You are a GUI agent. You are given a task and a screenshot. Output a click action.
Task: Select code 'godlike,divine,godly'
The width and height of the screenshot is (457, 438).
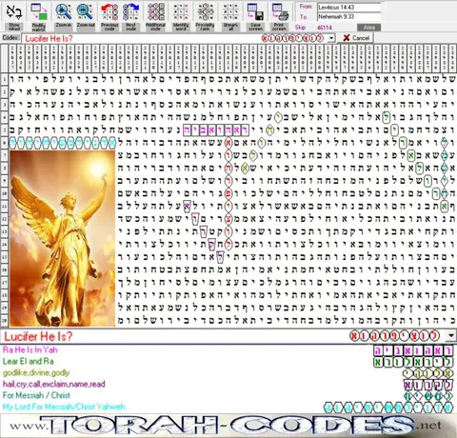(x=36, y=372)
